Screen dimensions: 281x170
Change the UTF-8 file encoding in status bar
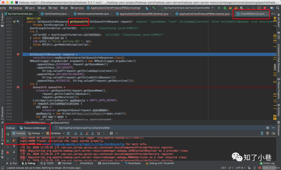[240, 168]
